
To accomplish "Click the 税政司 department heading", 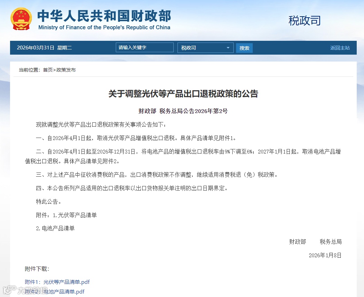I will tap(304, 21).
